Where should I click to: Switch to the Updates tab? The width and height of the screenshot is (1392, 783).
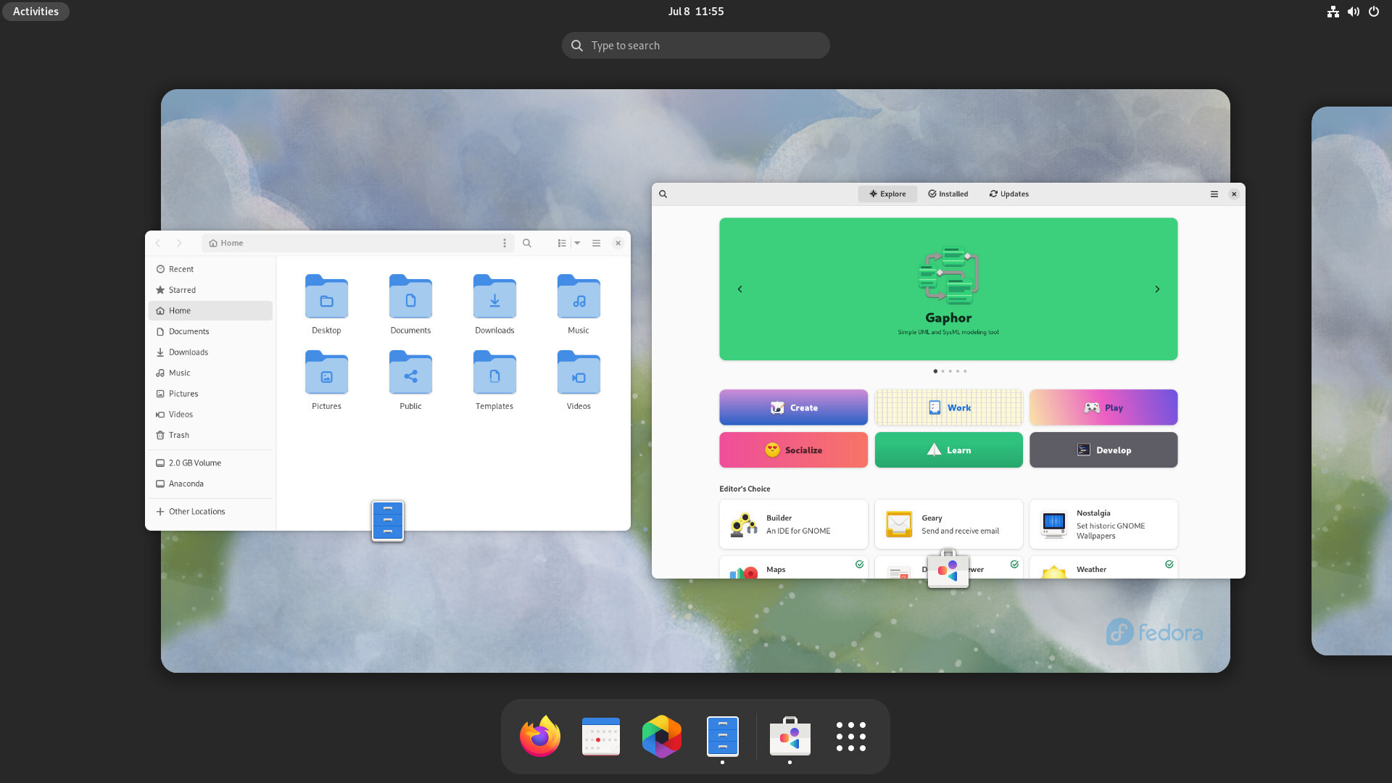coord(1008,194)
